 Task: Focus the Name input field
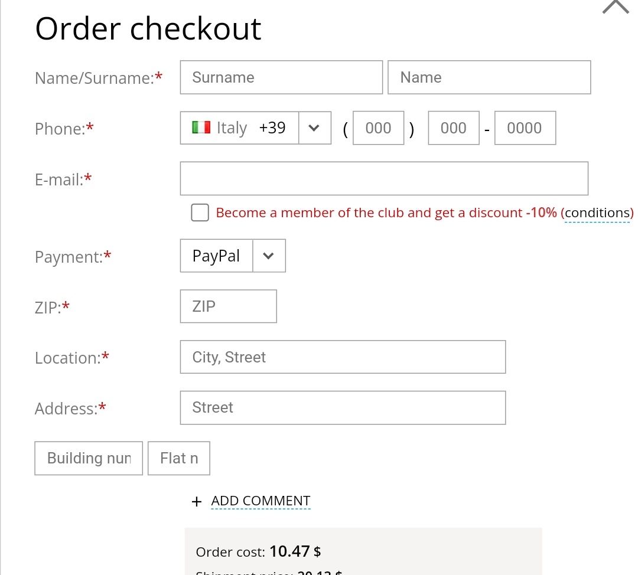tap(489, 77)
